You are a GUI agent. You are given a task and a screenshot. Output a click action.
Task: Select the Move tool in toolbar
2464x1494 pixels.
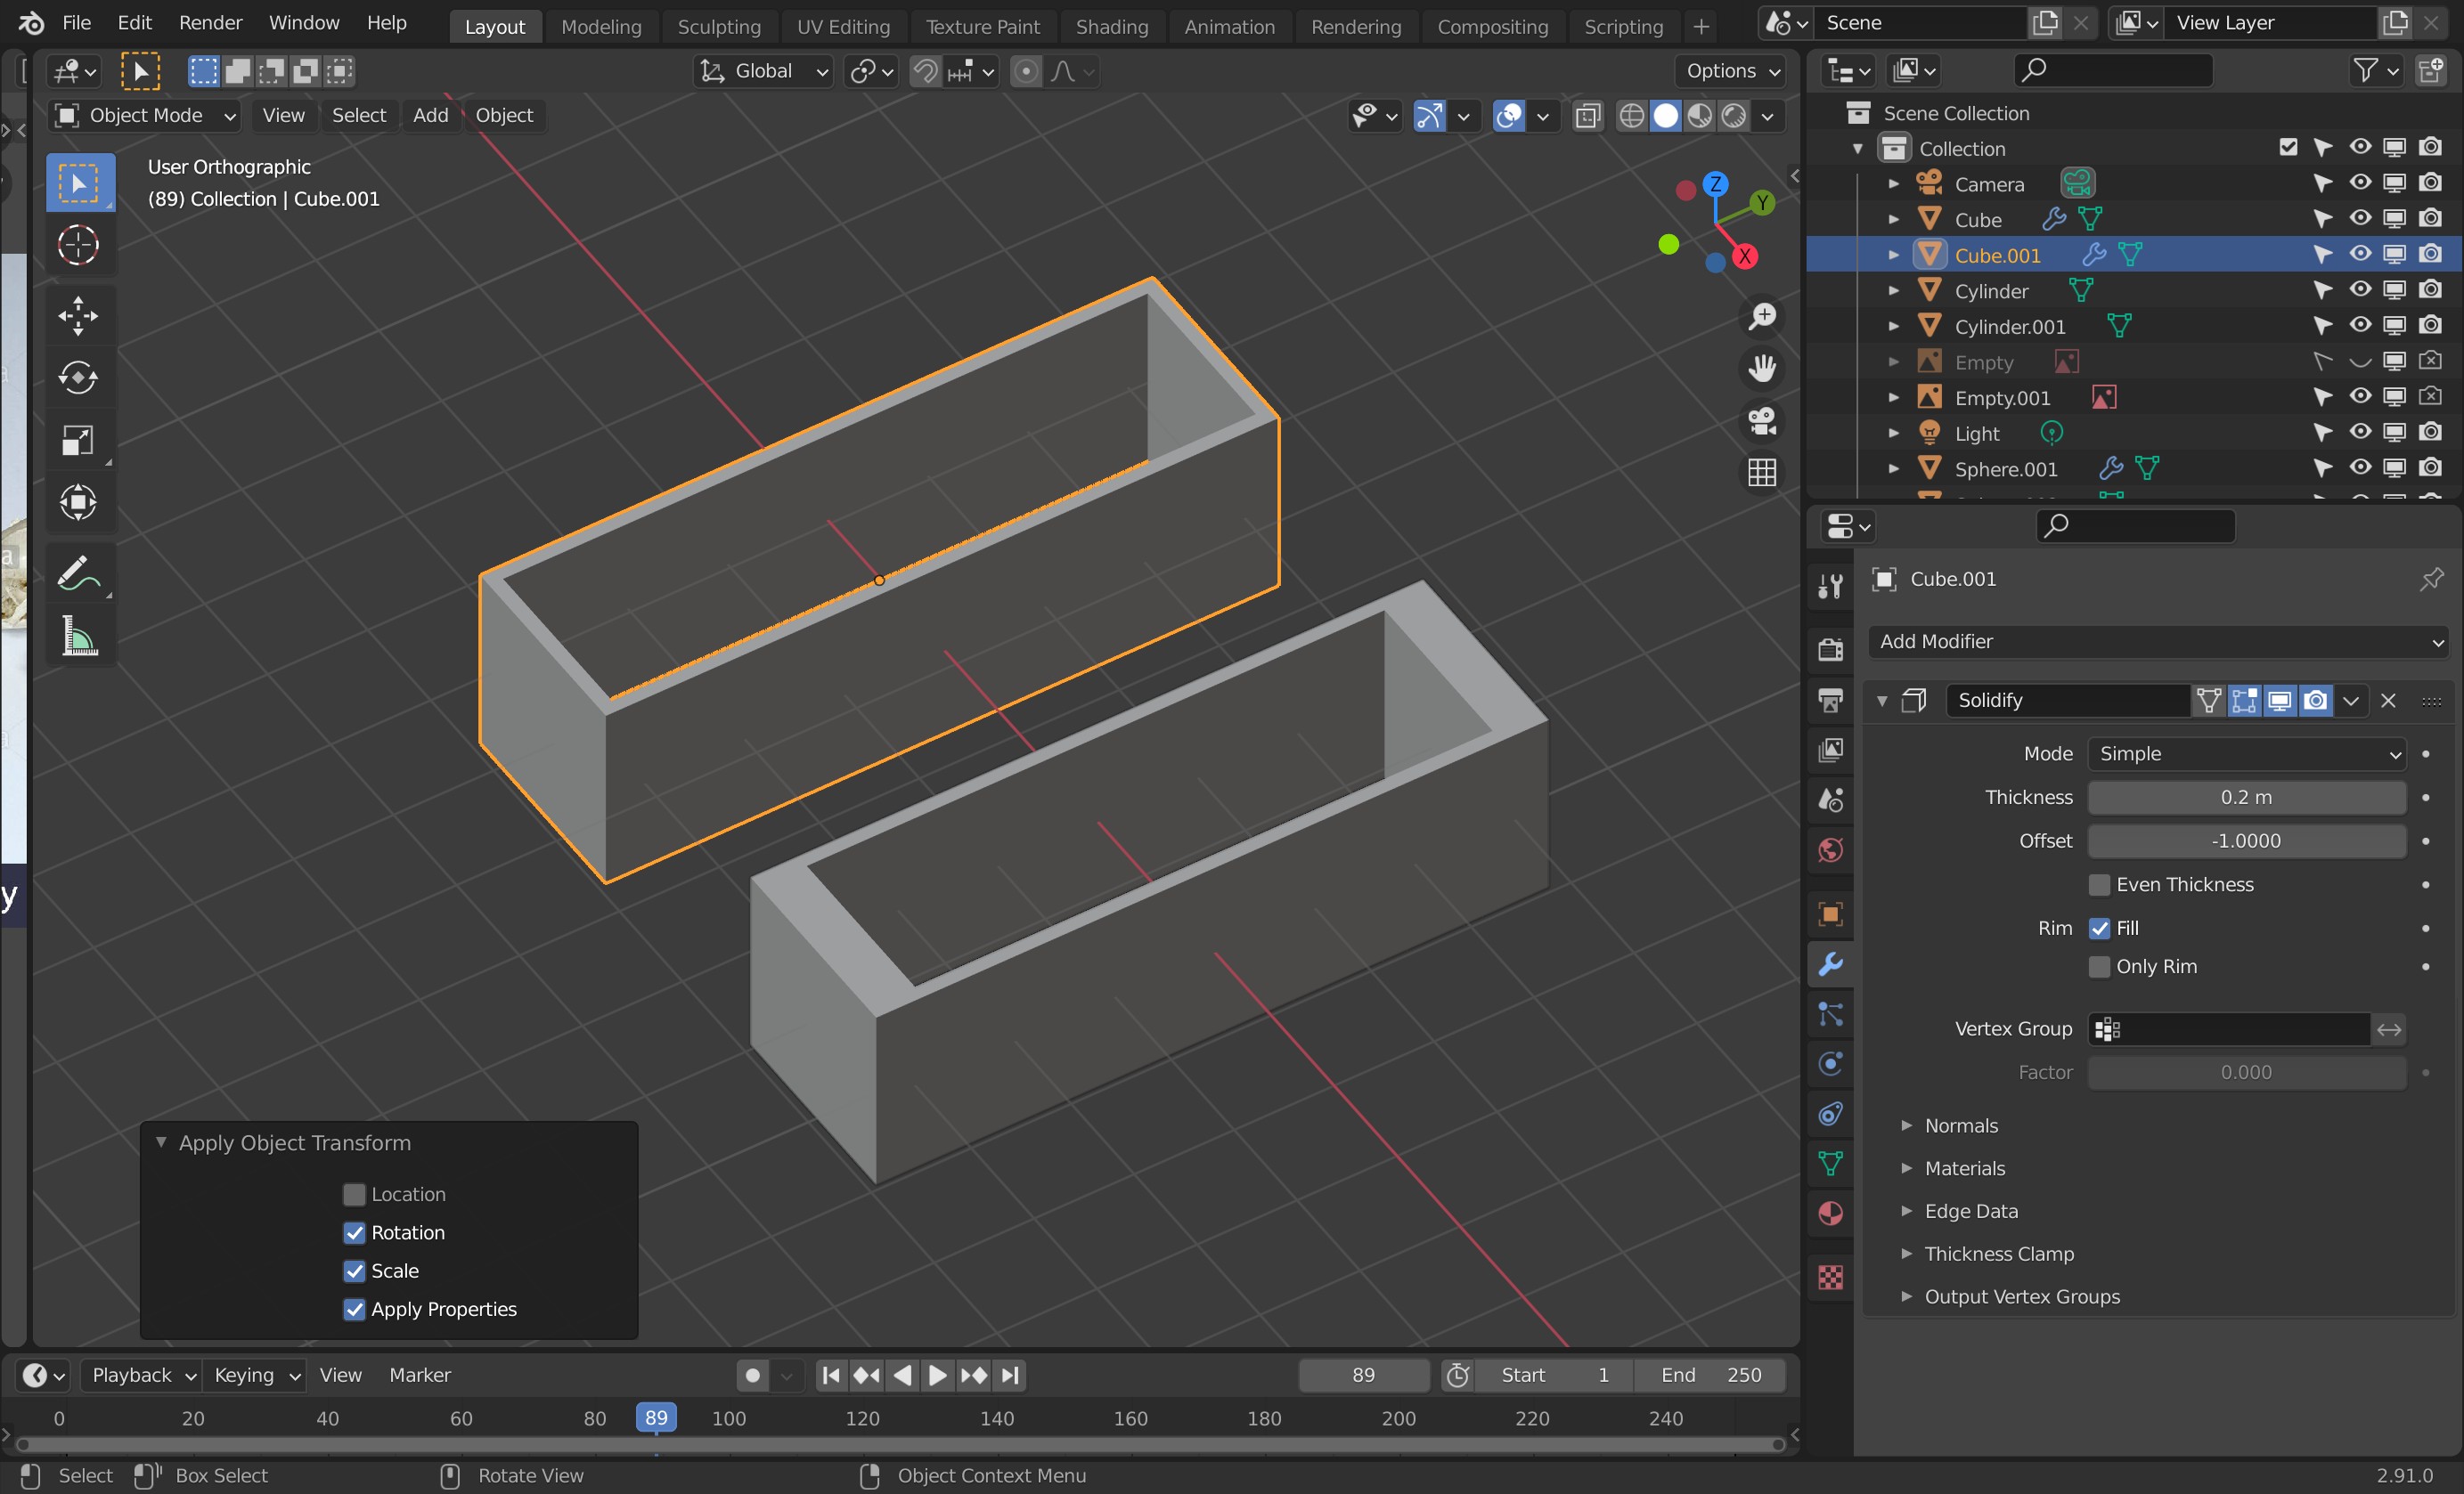pyautogui.click(x=78, y=316)
